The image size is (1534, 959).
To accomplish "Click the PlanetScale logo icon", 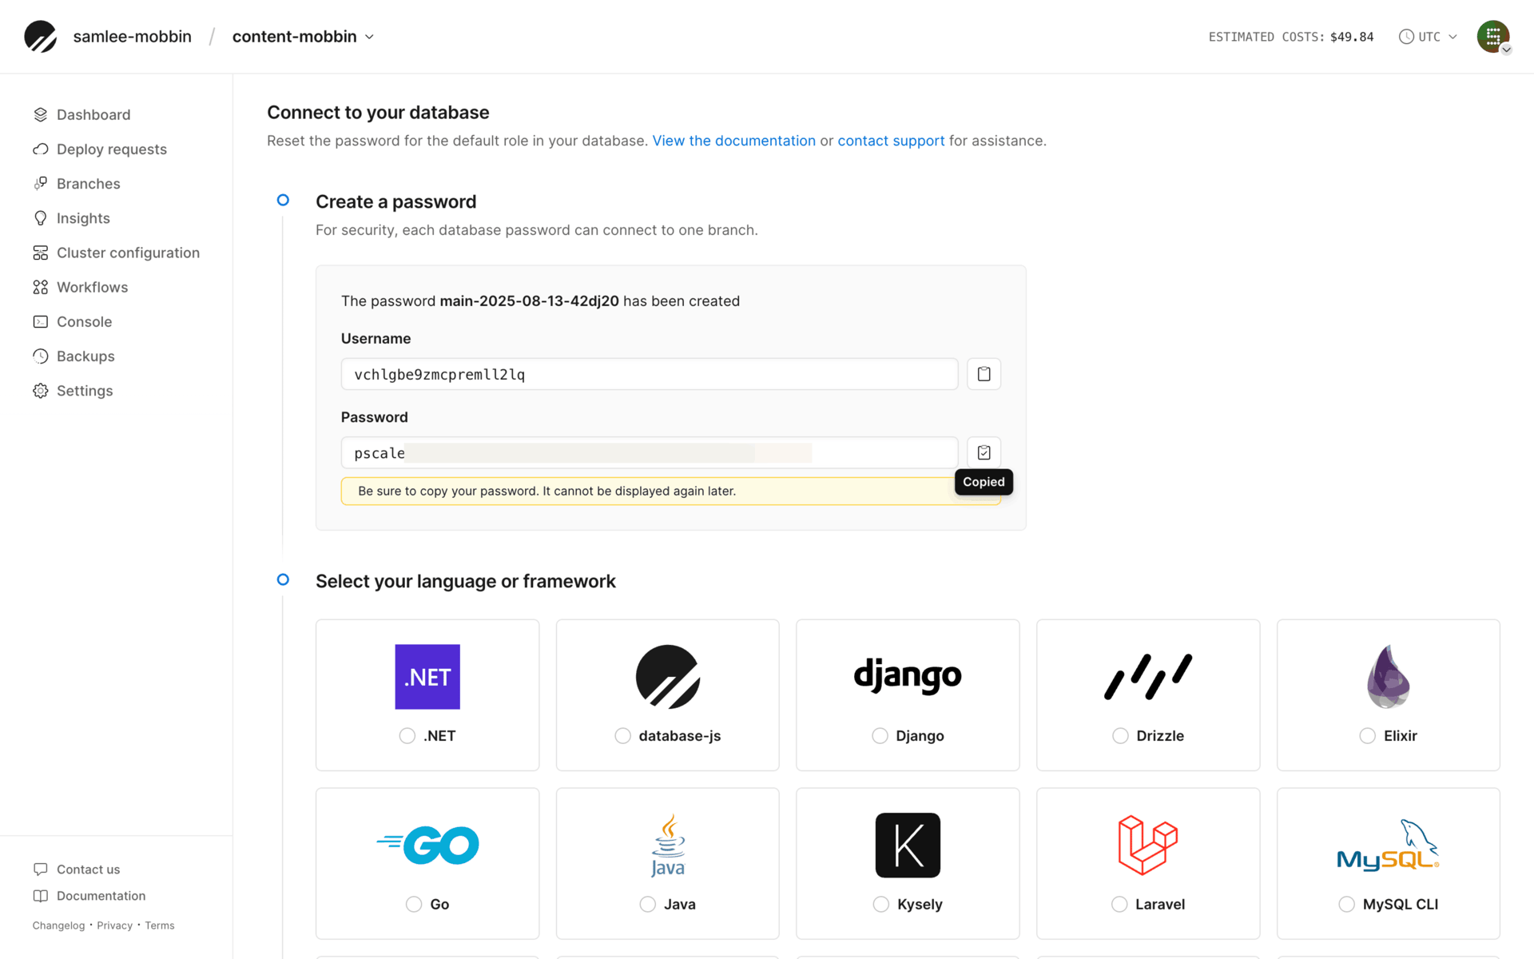I will click(40, 37).
